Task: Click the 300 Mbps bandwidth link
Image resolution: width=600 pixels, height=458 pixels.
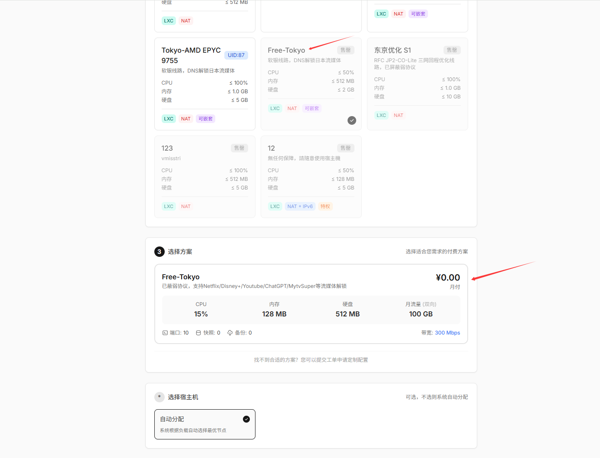Action: (x=447, y=333)
